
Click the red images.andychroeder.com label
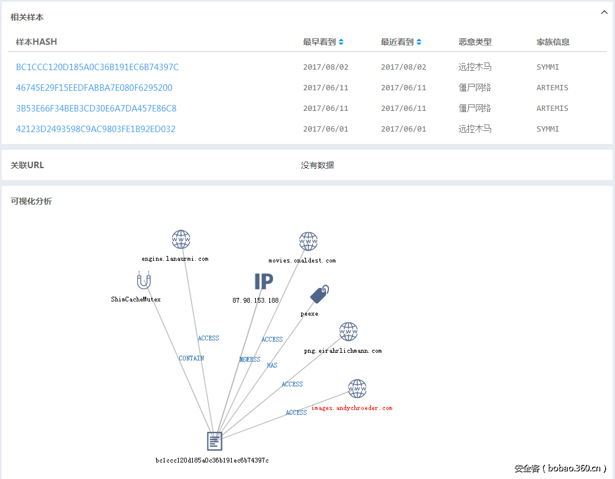(351, 408)
